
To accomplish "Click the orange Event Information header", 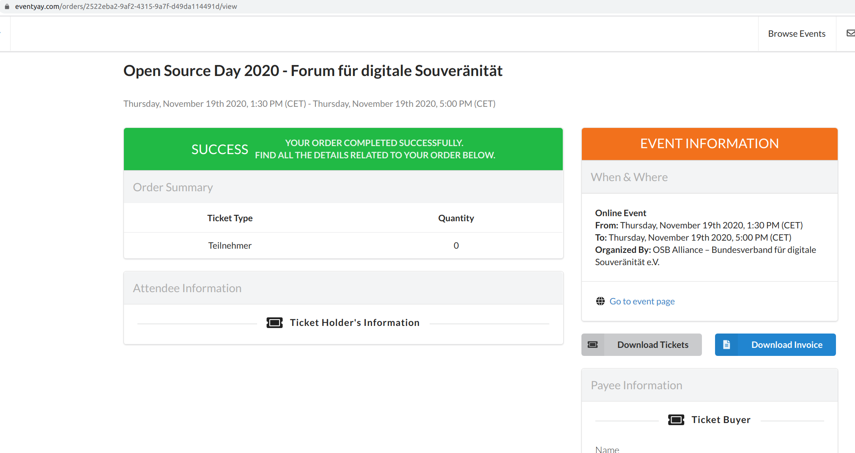I will (x=709, y=144).
